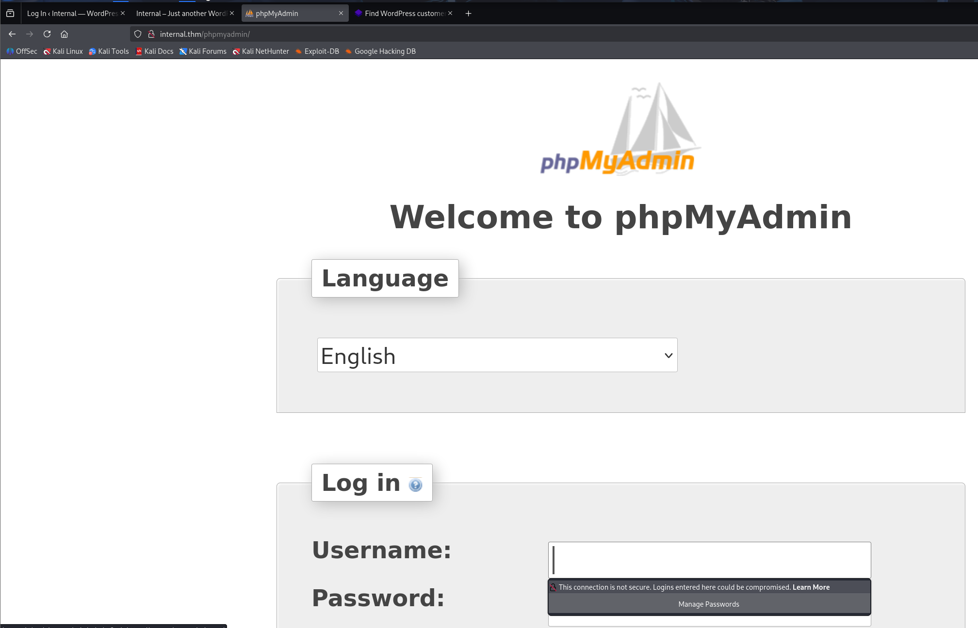Image resolution: width=978 pixels, height=628 pixels.
Task: Open the Kali Linux bookmark
Action: coord(63,51)
